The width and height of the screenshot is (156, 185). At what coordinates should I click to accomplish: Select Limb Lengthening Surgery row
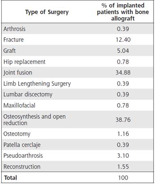click(77, 84)
